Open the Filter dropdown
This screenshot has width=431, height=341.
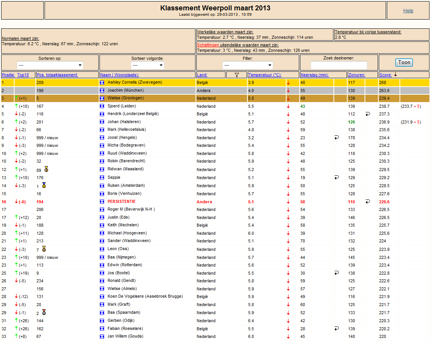[248, 65]
